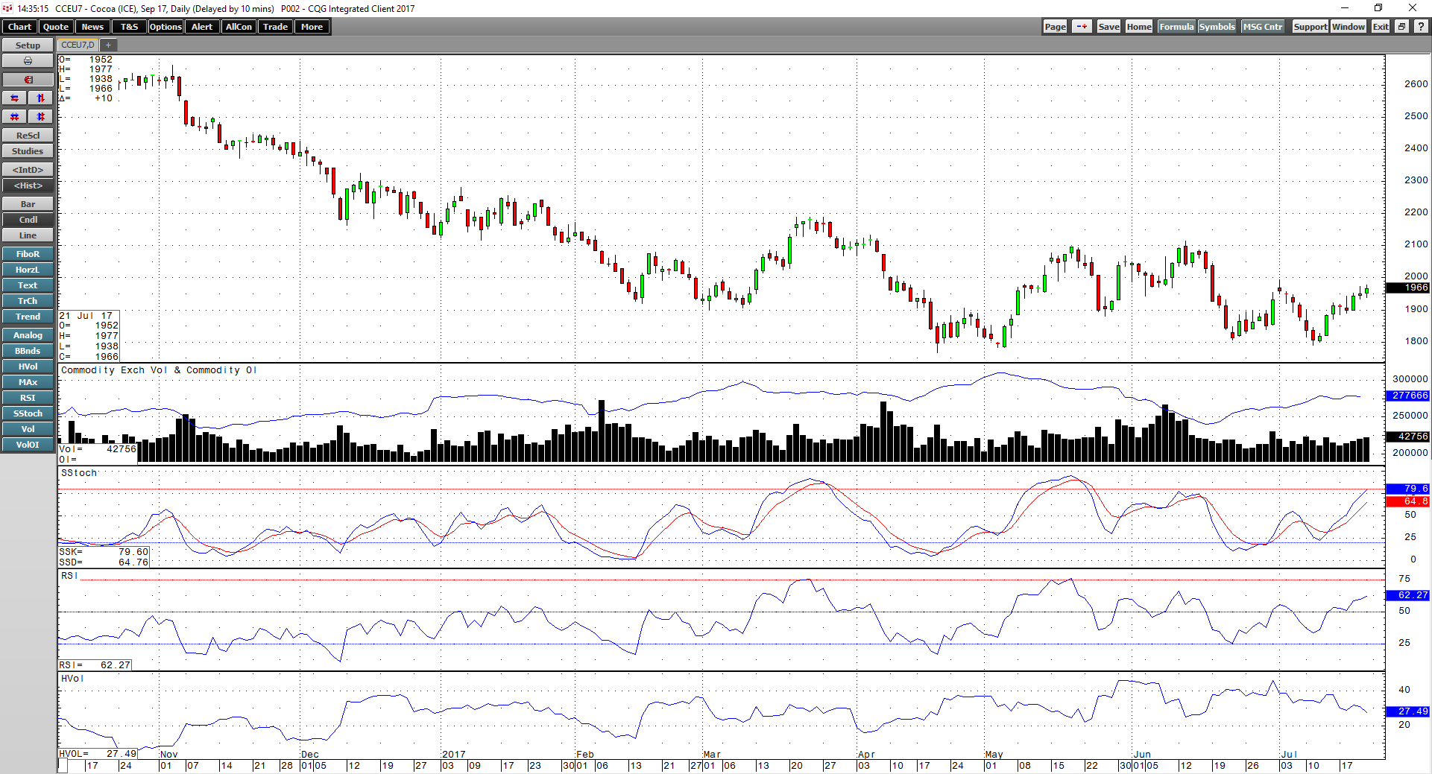Open the Symbols window
Image resolution: width=1432 pixels, height=774 pixels.
point(1217,26)
